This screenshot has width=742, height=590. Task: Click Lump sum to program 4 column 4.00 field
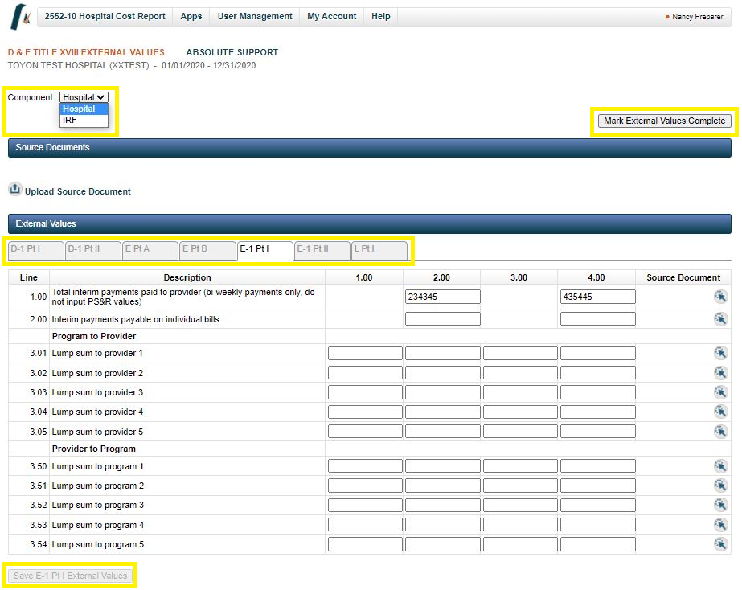pyautogui.click(x=597, y=525)
